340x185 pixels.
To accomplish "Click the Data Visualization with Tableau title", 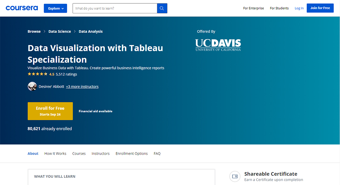I will click(95, 54).
